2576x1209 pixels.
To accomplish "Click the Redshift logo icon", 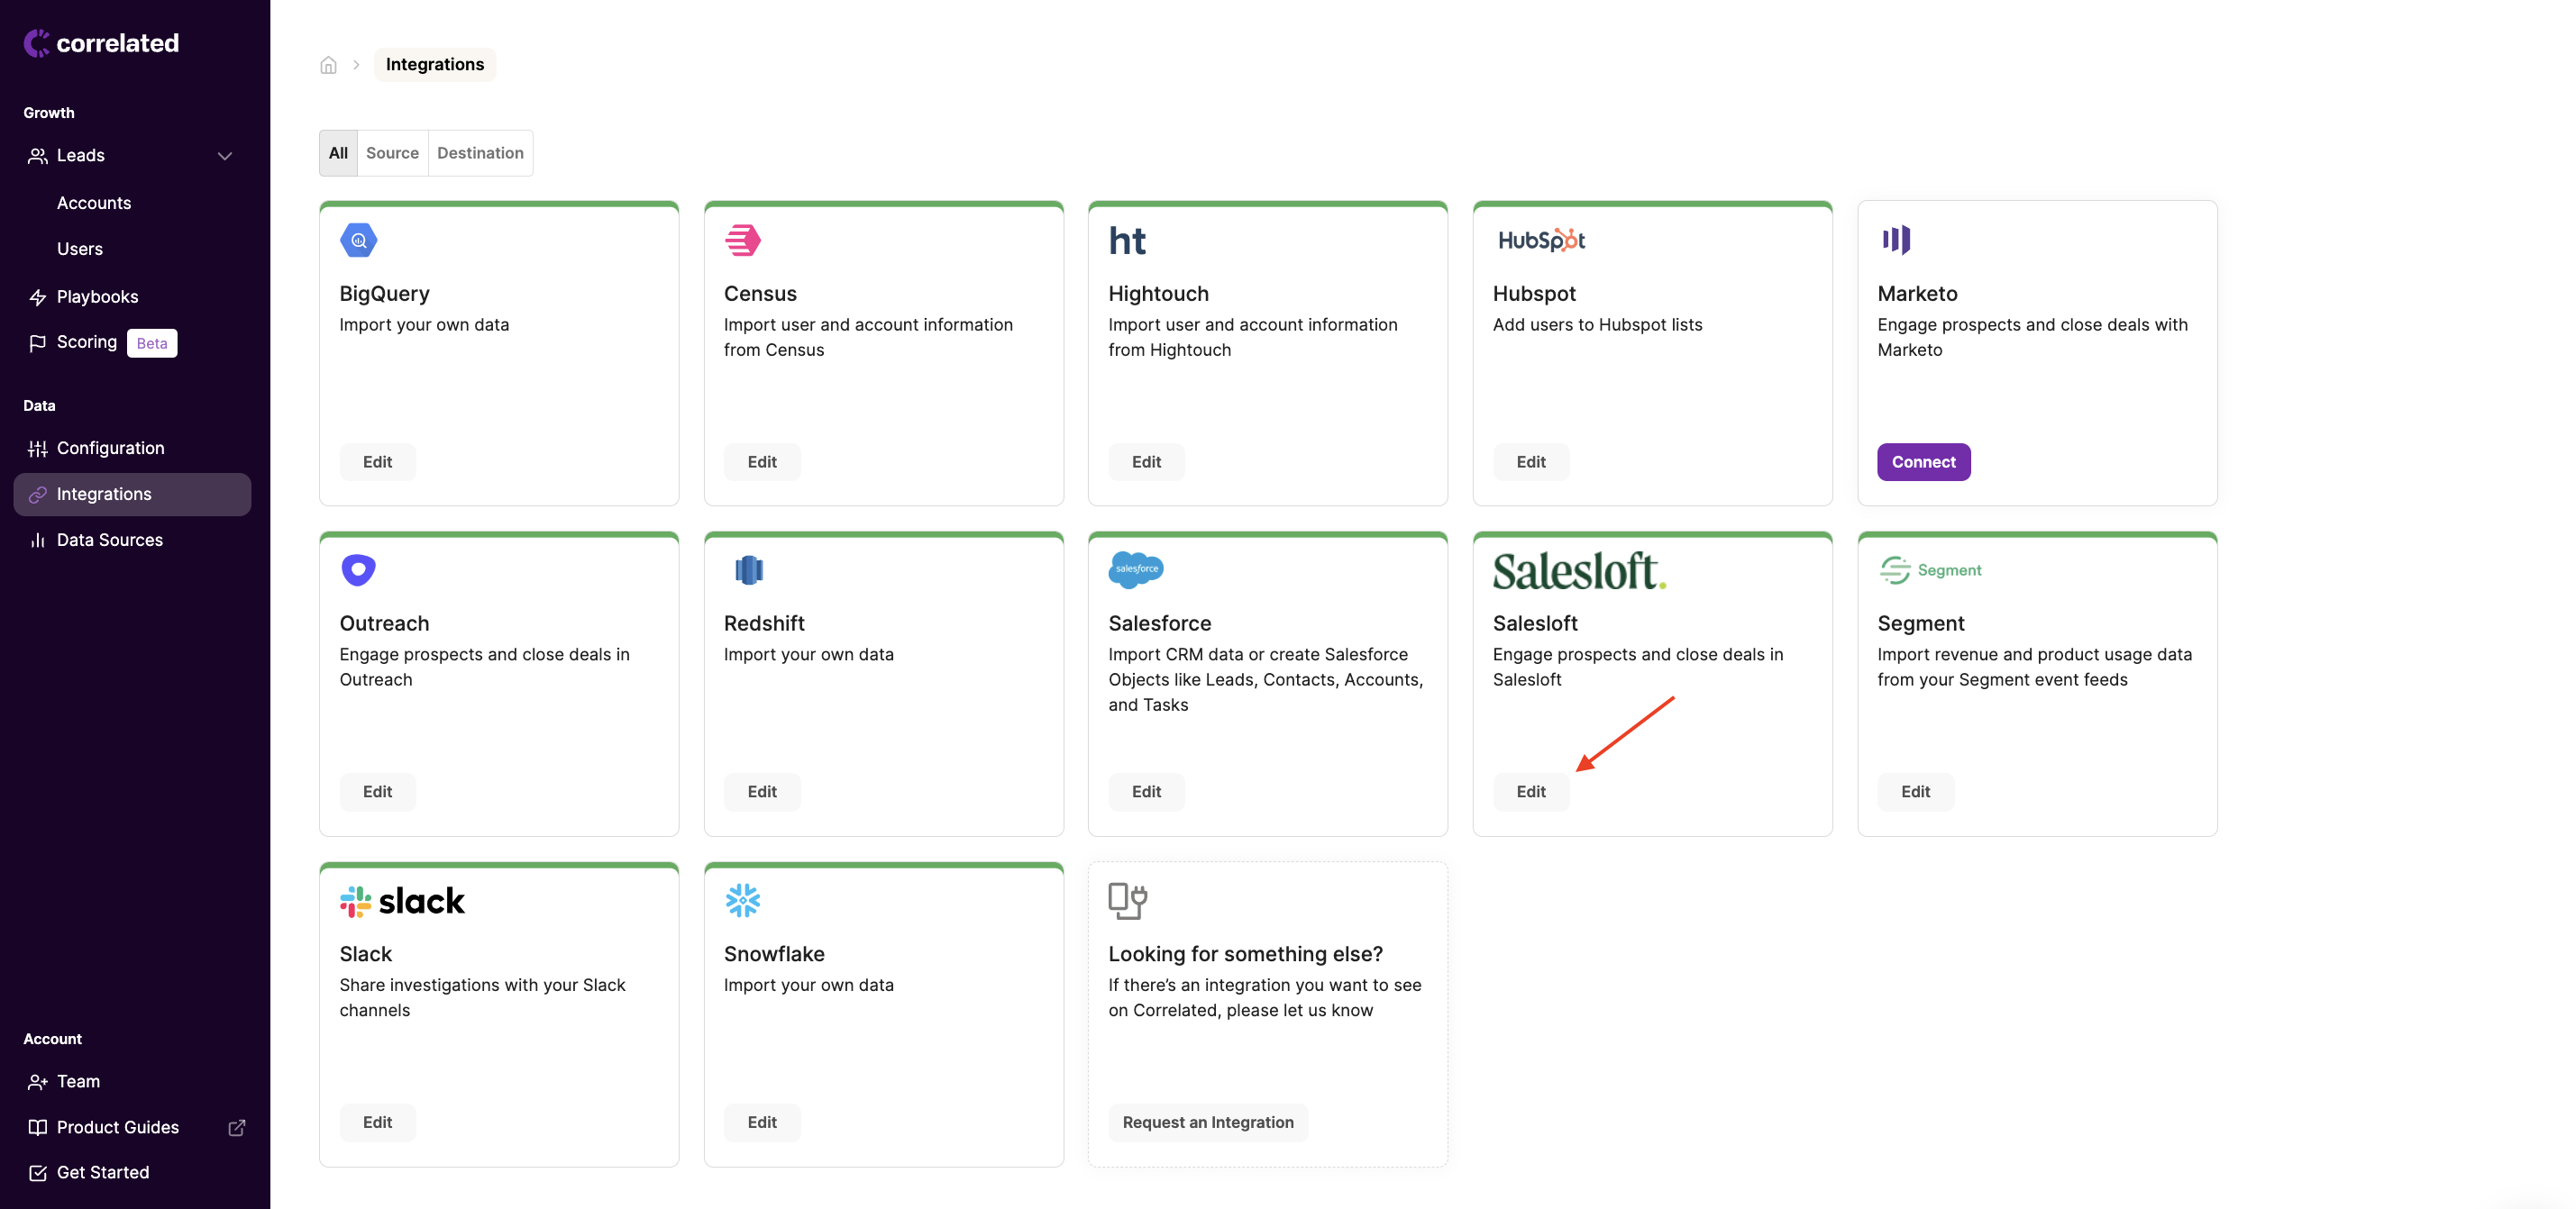I will (748, 569).
